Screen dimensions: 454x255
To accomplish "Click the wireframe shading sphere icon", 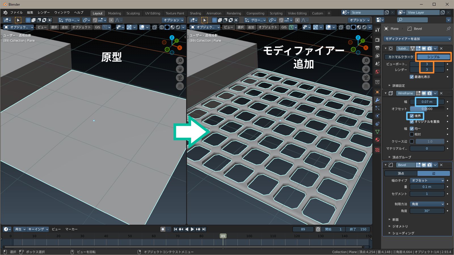I will pos(348,27).
